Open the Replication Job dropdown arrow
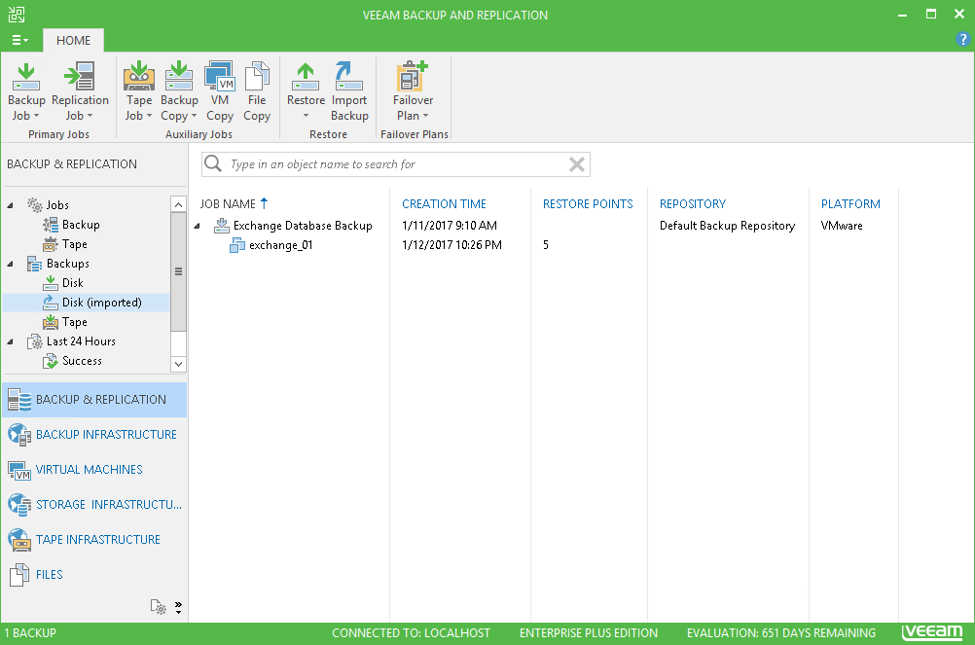The height and width of the screenshot is (645, 975). pyautogui.click(x=90, y=116)
